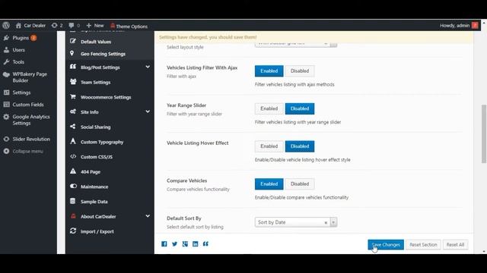Screen dimensions: 487x273
Task: Click the Tools wrench icon
Action: point(6,62)
